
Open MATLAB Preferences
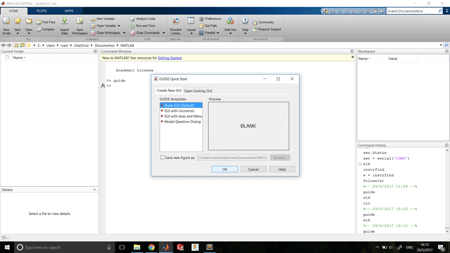tap(210, 18)
